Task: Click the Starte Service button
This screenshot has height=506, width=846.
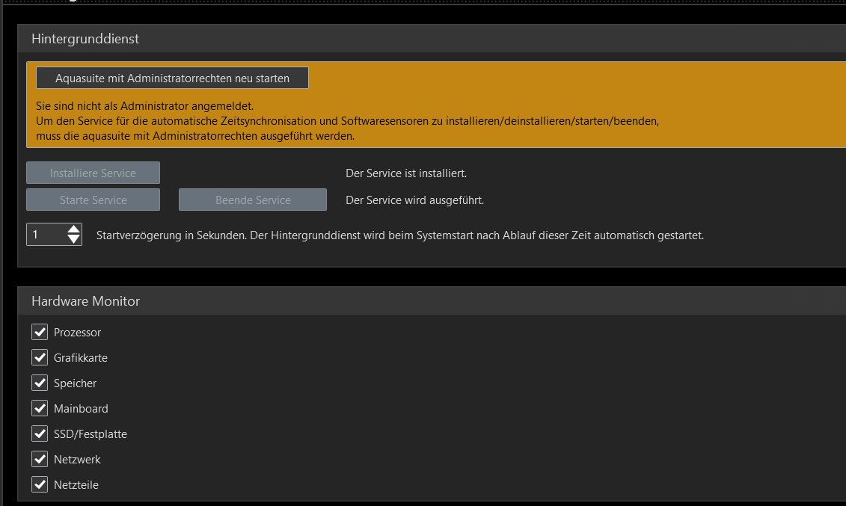Action: pyautogui.click(x=93, y=200)
